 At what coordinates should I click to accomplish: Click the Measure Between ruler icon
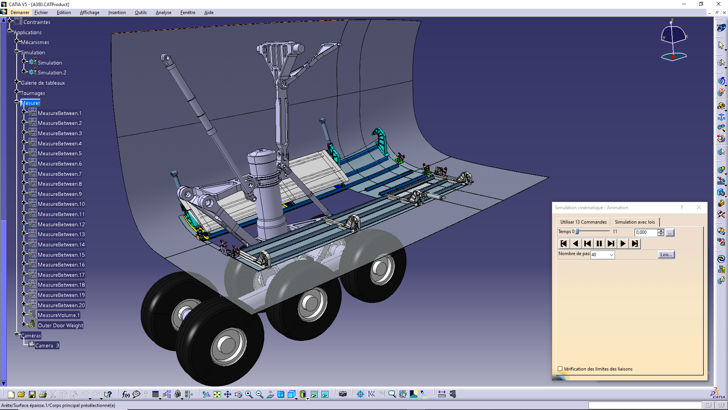(x=442, y=394)
